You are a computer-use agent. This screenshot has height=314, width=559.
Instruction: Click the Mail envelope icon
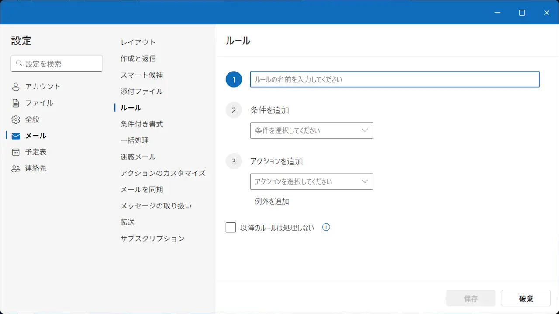pyautogui.click(x=16, y=136)
